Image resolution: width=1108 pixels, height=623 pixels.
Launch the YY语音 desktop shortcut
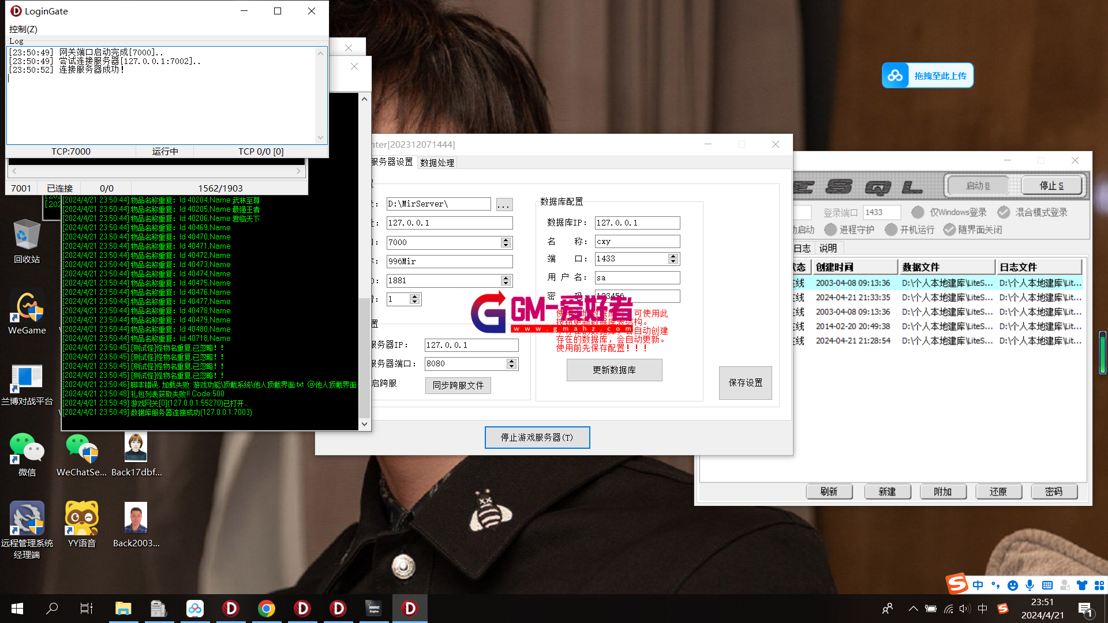pyautogui.click(x=81, y=524)
